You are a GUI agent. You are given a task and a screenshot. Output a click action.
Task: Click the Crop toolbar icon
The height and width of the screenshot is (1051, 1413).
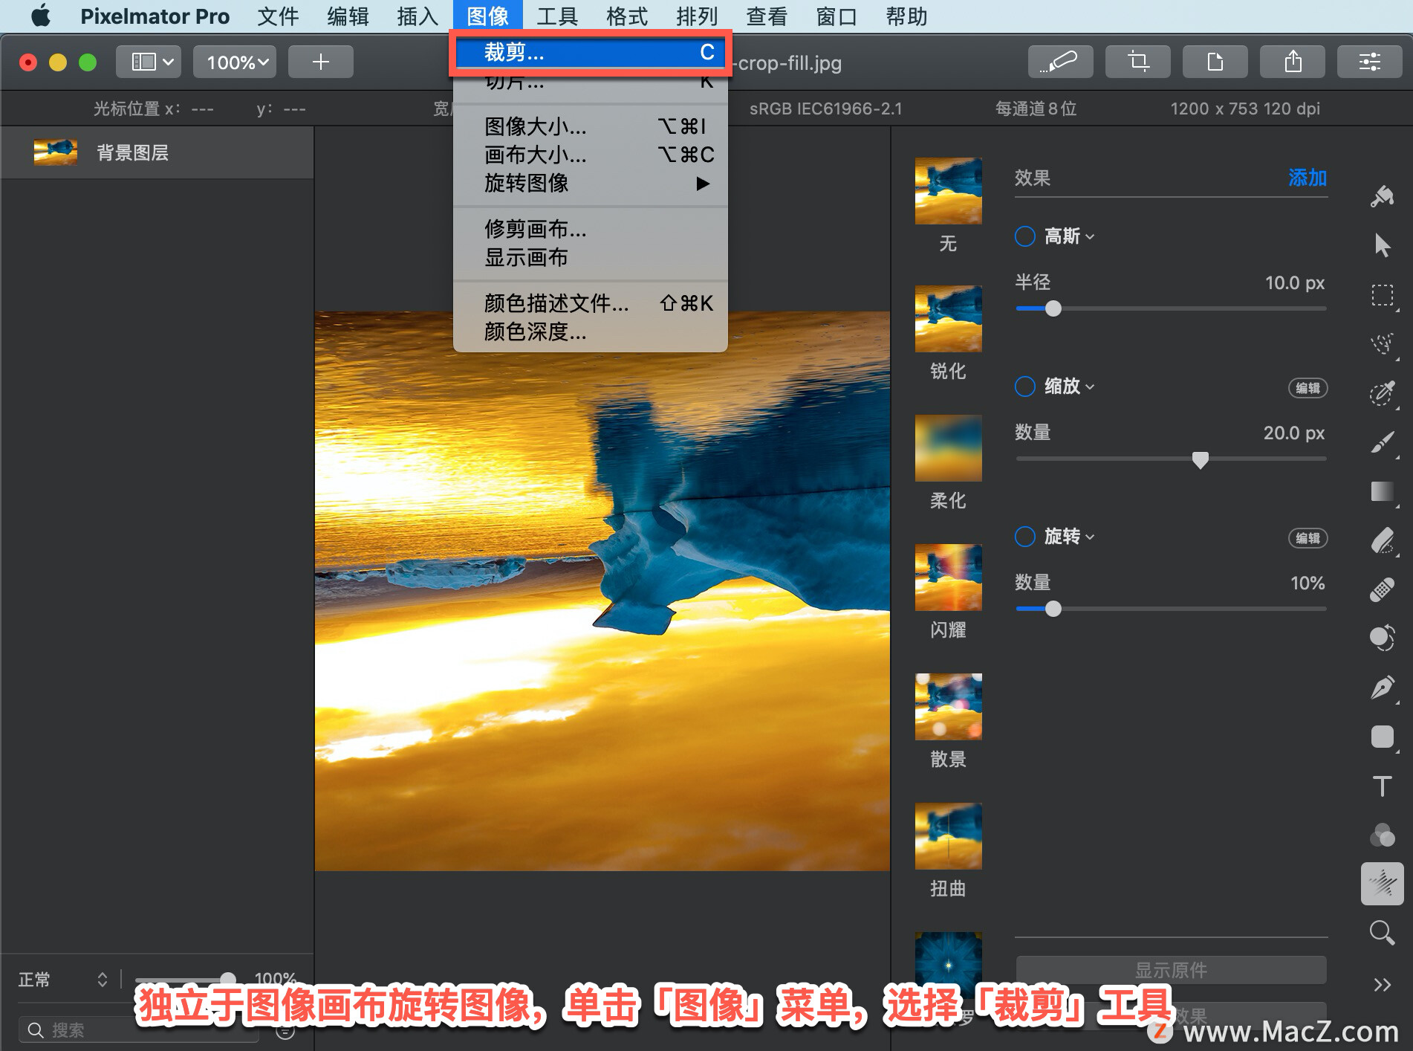[x=1137, y=62]
